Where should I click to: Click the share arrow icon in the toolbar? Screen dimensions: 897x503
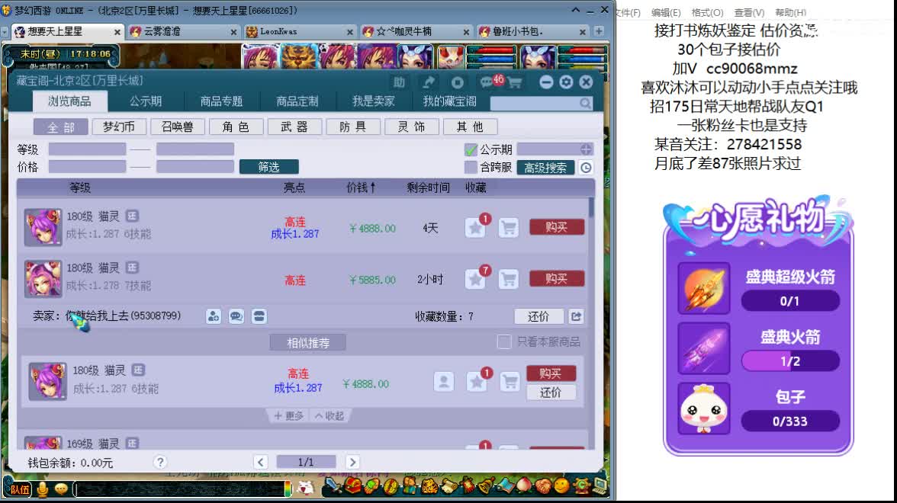pos(429,82)
